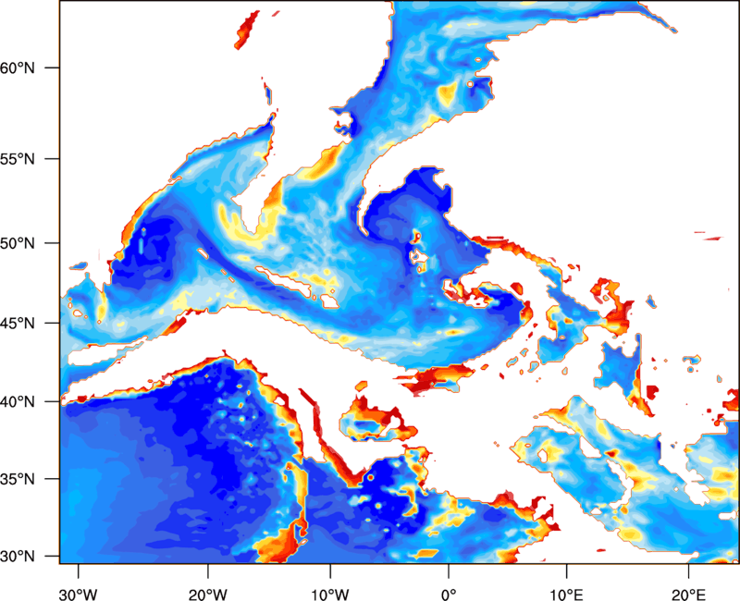Viewport: 740px width, 601px height.
Task: Click the 60°N latitude label
Action: (18, 67)
